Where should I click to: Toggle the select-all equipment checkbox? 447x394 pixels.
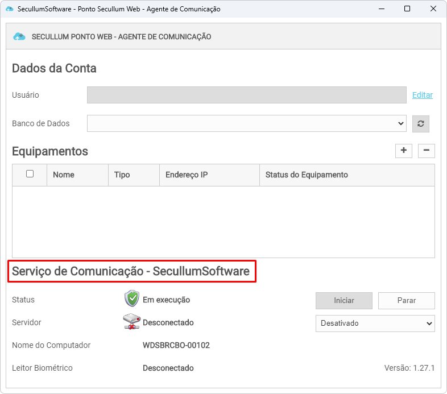click(30, 174)
